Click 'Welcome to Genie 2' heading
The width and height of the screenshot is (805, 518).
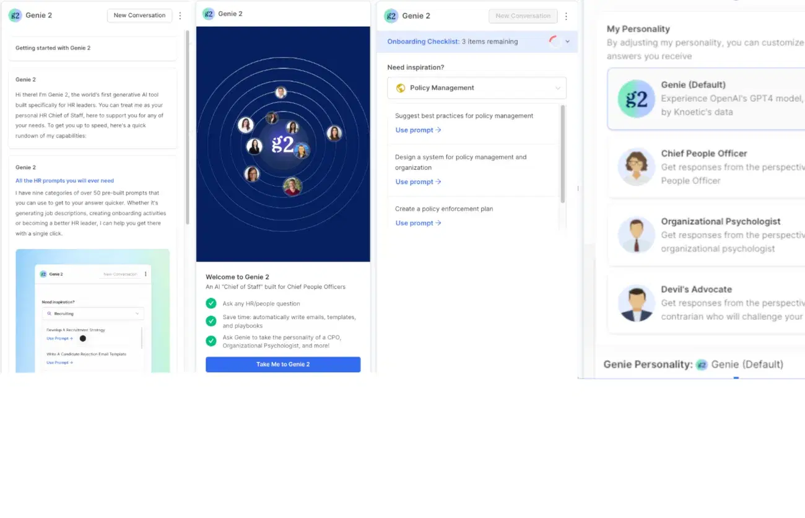(x=237, y=277)
